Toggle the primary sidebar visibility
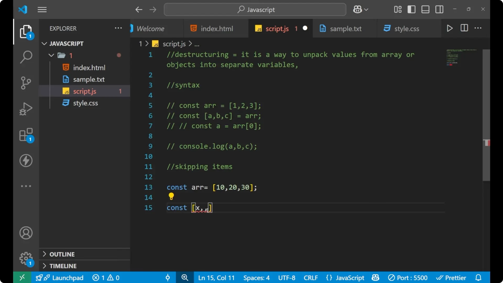This screenshot has height=283, width=503. pos(411,9)
